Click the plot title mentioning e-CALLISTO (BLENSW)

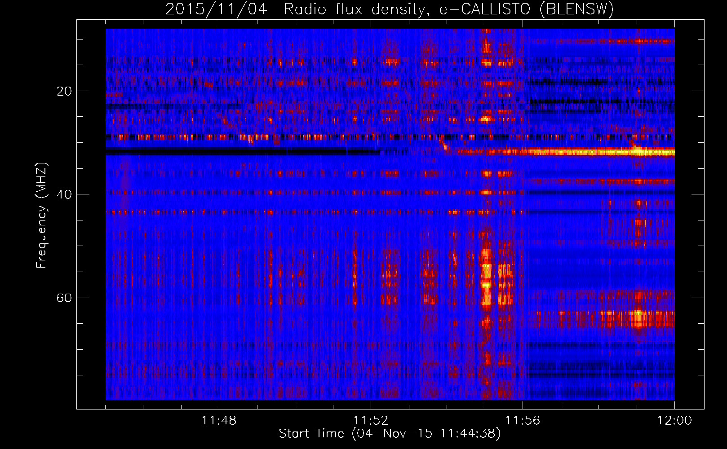pos(390,9)
